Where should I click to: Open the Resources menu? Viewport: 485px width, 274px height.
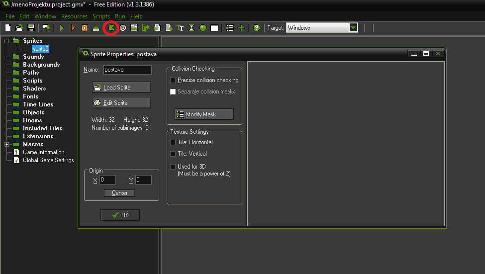point(74,16)
